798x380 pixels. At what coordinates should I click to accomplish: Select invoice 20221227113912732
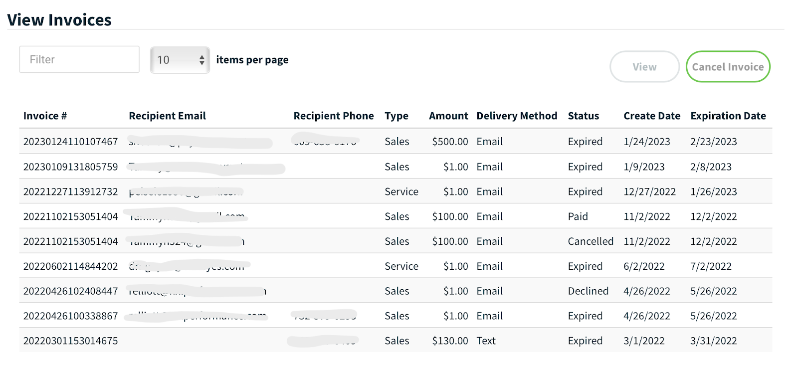[71, 191]
